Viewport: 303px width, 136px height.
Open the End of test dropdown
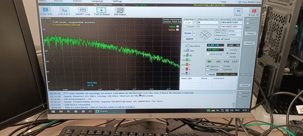coord(228,39)
